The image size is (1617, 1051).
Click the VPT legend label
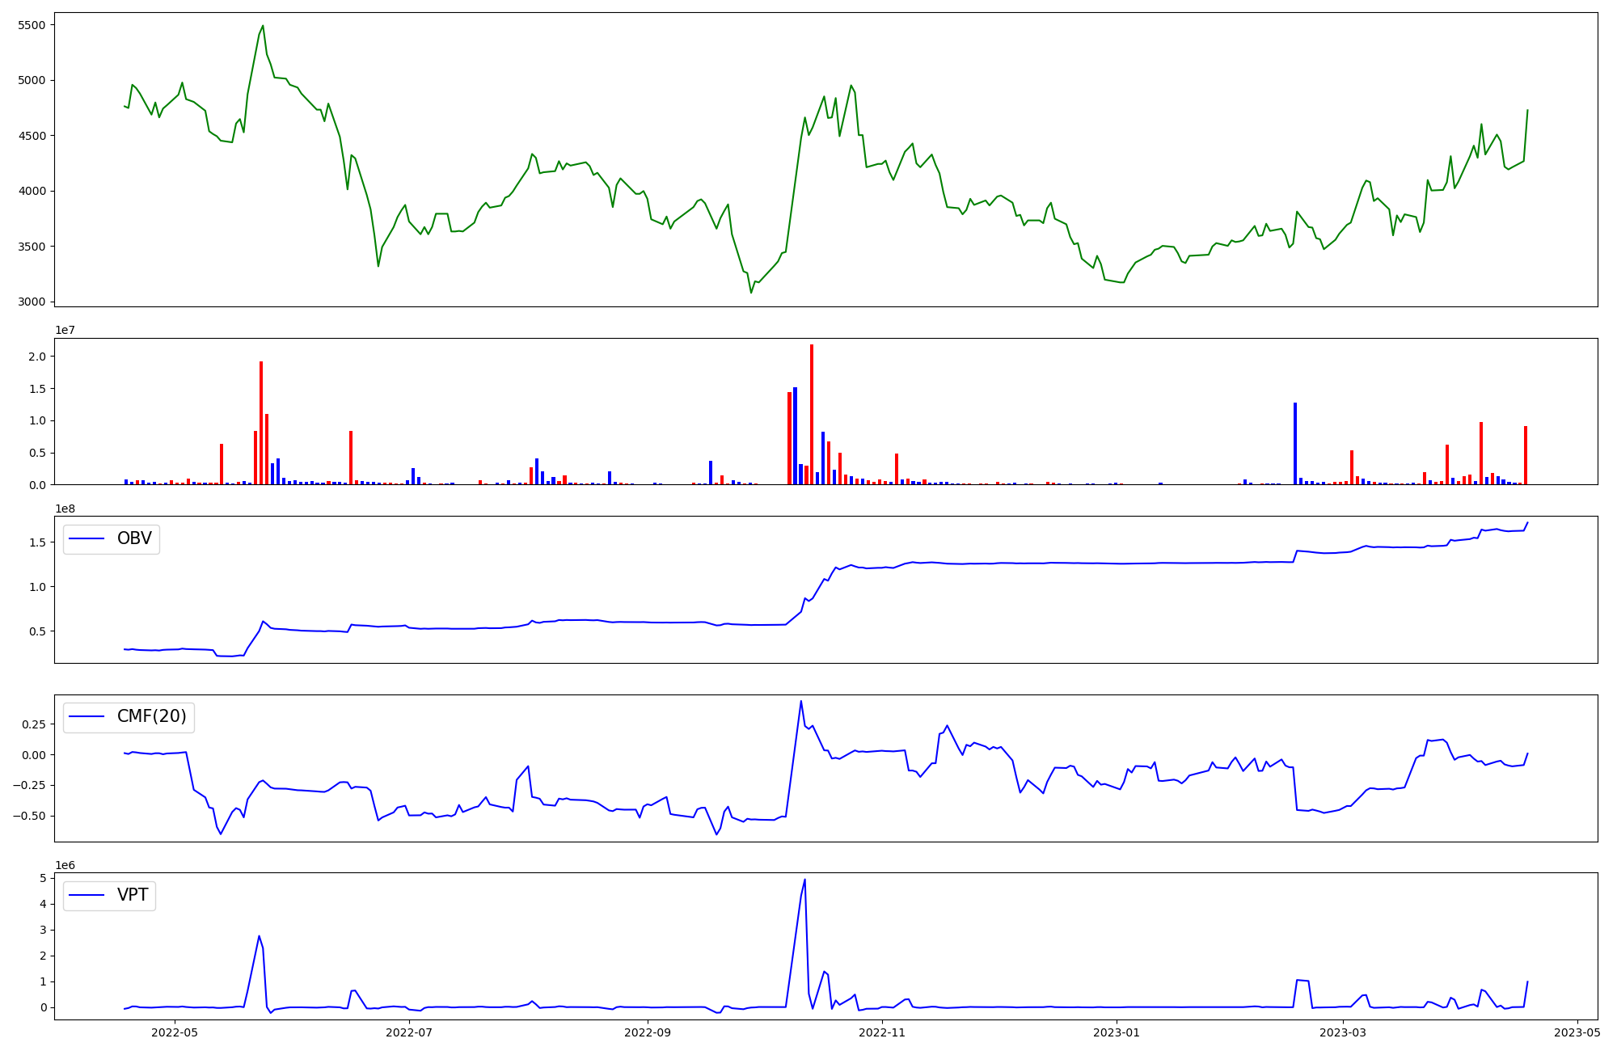pos(133,895)
